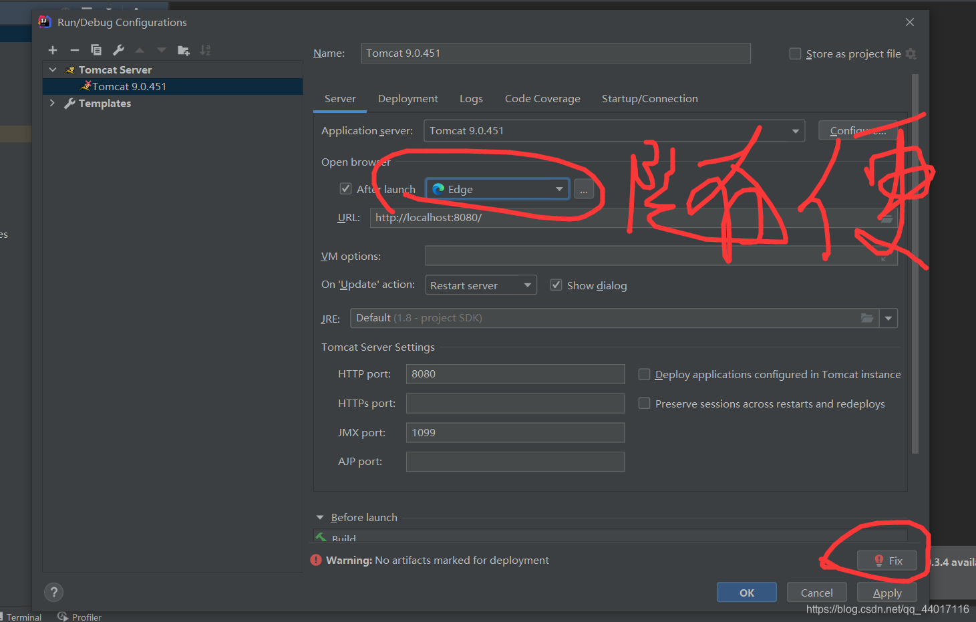The width and height of the screenshot is (976, 622).
Task: Move configuration up with the arrow
Action: [140, 50]
